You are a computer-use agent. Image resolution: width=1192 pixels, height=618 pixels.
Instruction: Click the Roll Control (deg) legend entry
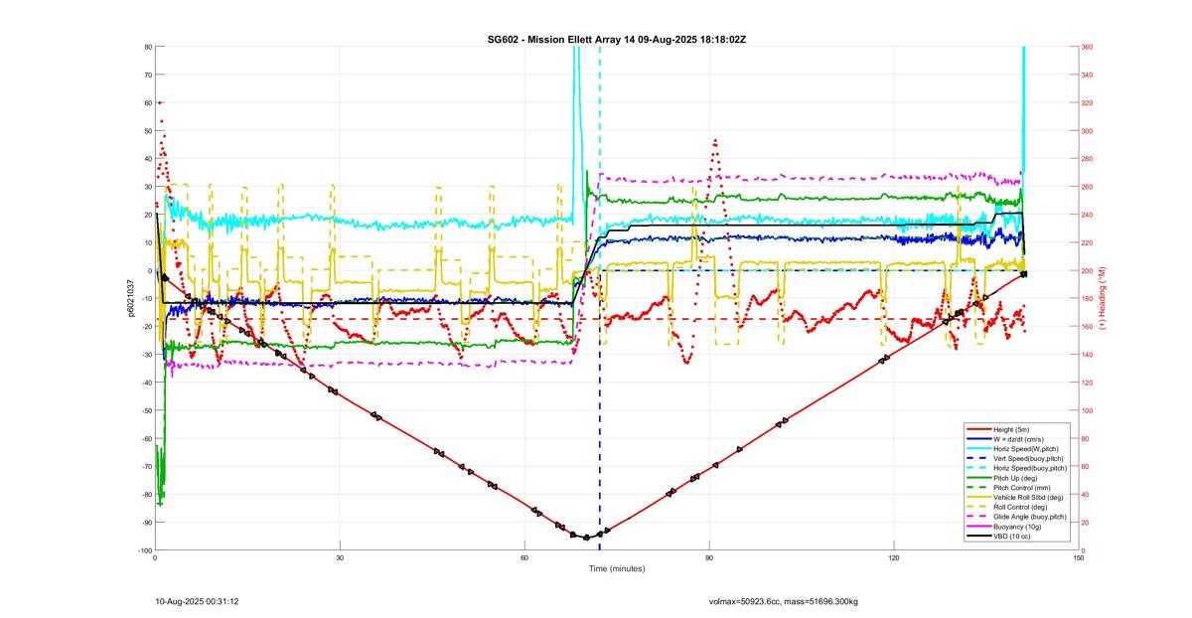[1022, 507]
